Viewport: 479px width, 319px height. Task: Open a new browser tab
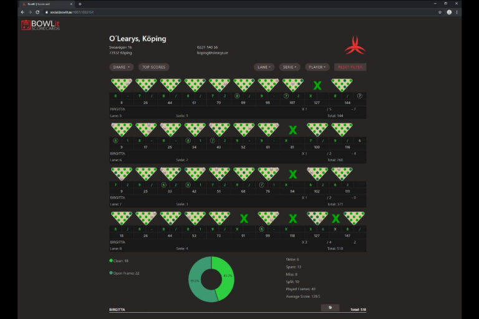pos(80,4)
